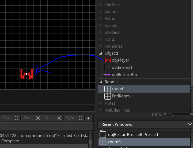This screenshot has height=148, width=193.
Task: Expand the Sounds folder
Action: click(x=101, y=12)
